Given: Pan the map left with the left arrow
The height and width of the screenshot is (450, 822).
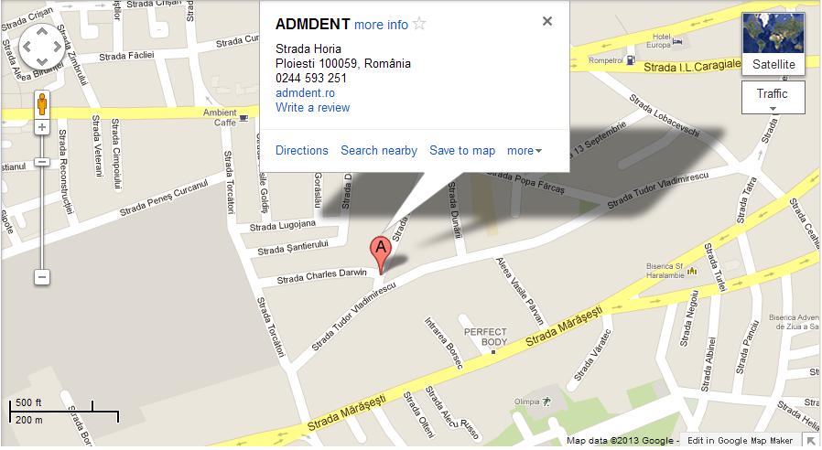Looking at the screenshot, I should point(27,47).
